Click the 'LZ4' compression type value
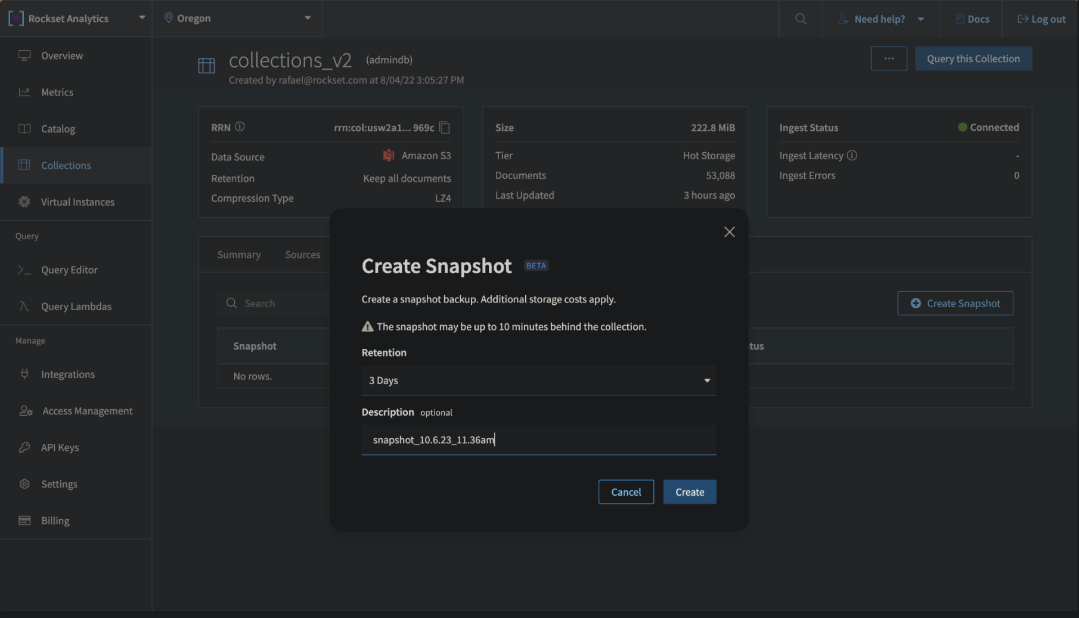Viewport: 1079px width, 618px height. click(443, 198)
